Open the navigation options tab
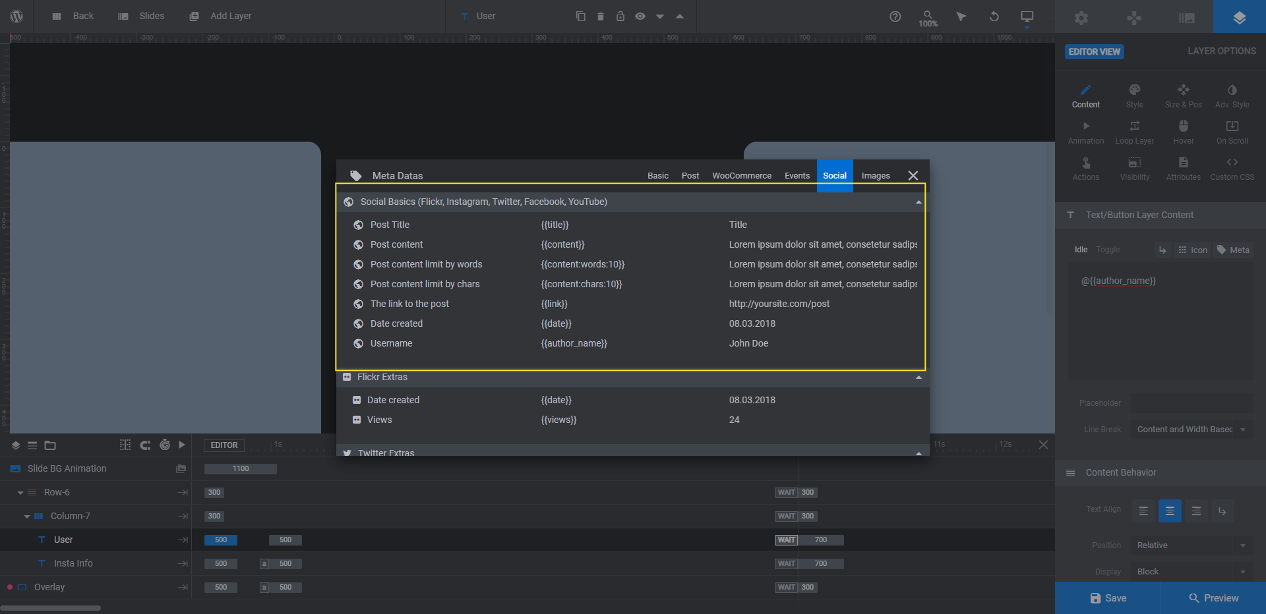The width and height of the screenshot is (1266, 614). click(x=1134, y=18)
